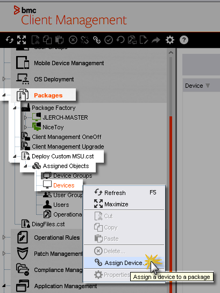The height and width of the screenshot is (293, 220).
Task: Select the Deploy Custom MSU.cst package
Action: pos(63,156)
